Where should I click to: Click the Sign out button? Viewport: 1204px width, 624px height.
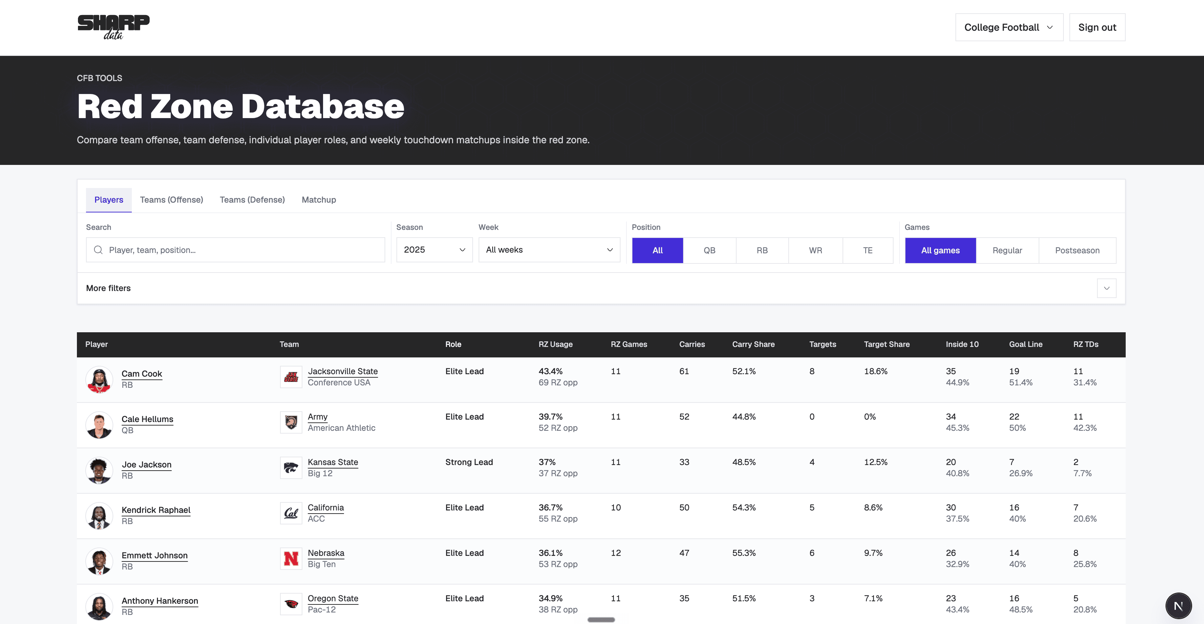(x=1097, y=27)
